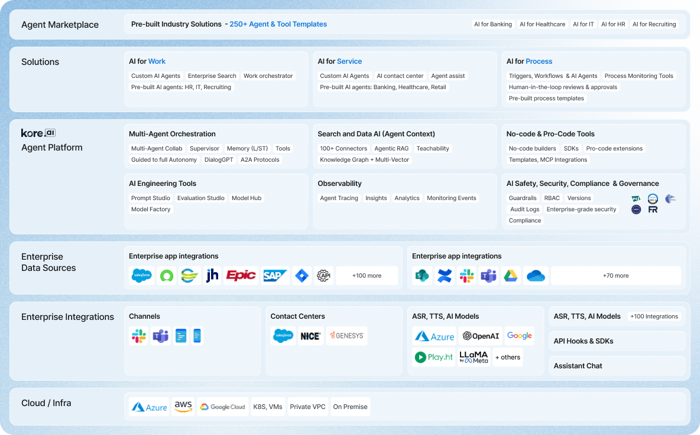This screenshot has width=700, height=435.
Task: Click the SOC 2 compliance badge
Action: (x=653, y=199)
